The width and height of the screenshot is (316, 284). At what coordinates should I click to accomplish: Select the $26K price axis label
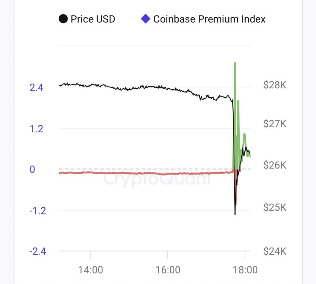click(x=275, y=165)
